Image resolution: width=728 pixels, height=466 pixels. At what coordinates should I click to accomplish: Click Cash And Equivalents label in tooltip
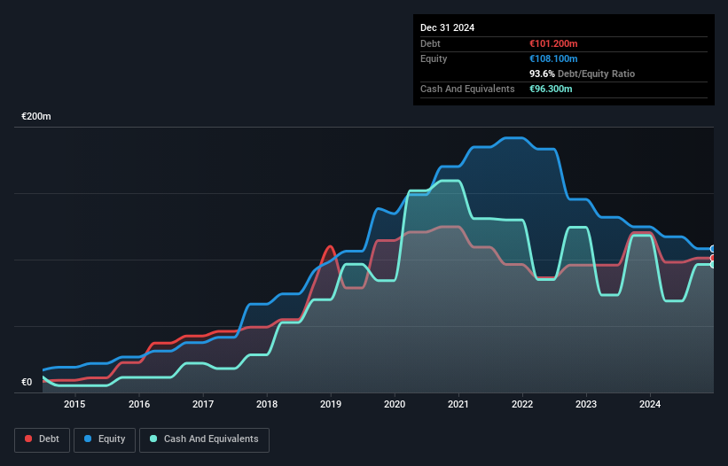point(467,89)
